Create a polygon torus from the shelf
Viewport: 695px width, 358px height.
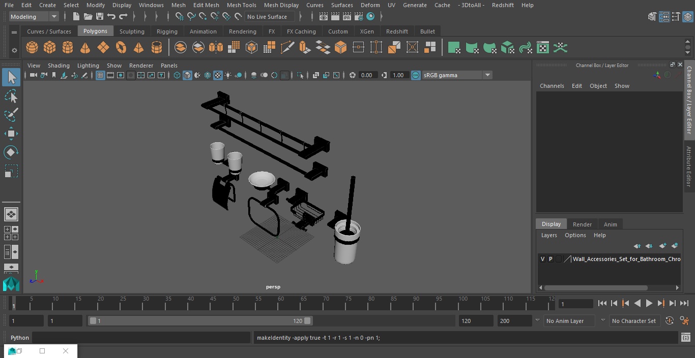pyautogui.click(x=121, y=48)
